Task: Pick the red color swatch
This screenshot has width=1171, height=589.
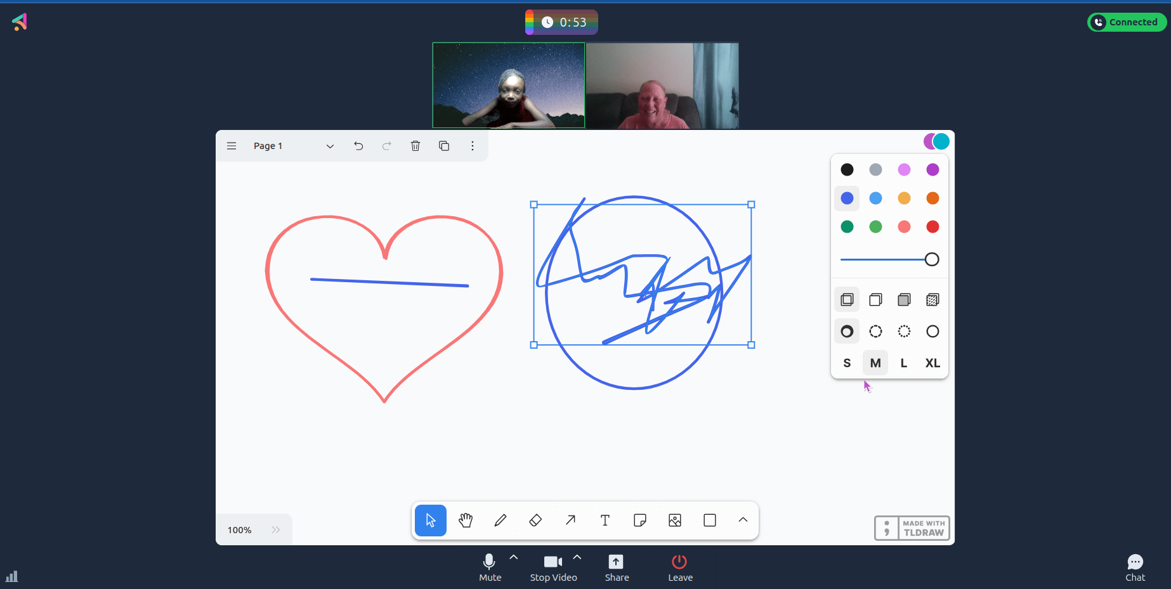Action: coord(932,227)
